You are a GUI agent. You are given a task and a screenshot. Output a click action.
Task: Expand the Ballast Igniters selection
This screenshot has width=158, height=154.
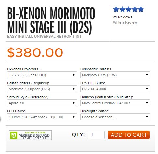tap(42, 89)
